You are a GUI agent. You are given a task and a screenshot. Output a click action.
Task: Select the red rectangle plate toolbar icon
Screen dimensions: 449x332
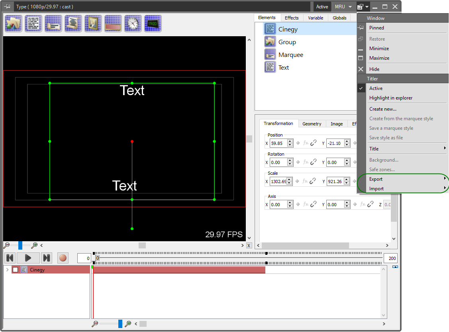[113, 23]
